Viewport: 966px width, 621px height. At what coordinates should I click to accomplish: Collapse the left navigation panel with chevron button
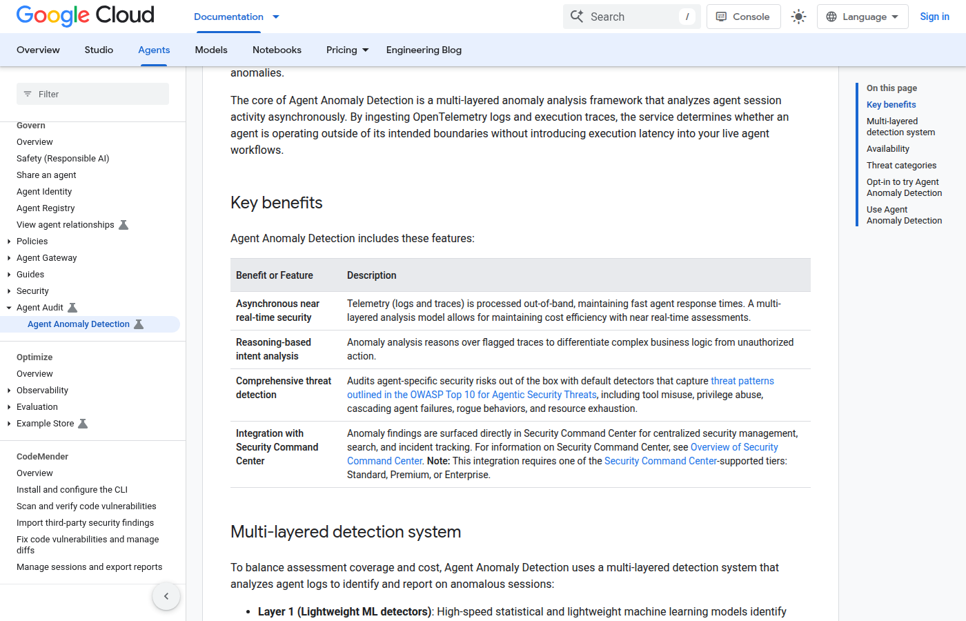pyautogui.click(x=166, y=596)
